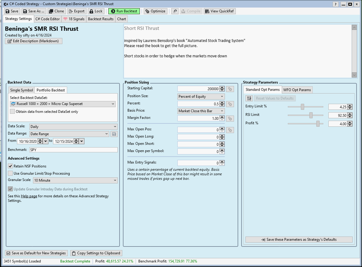
Task: Click the Save toolbar button
Action: coord(12,11)
